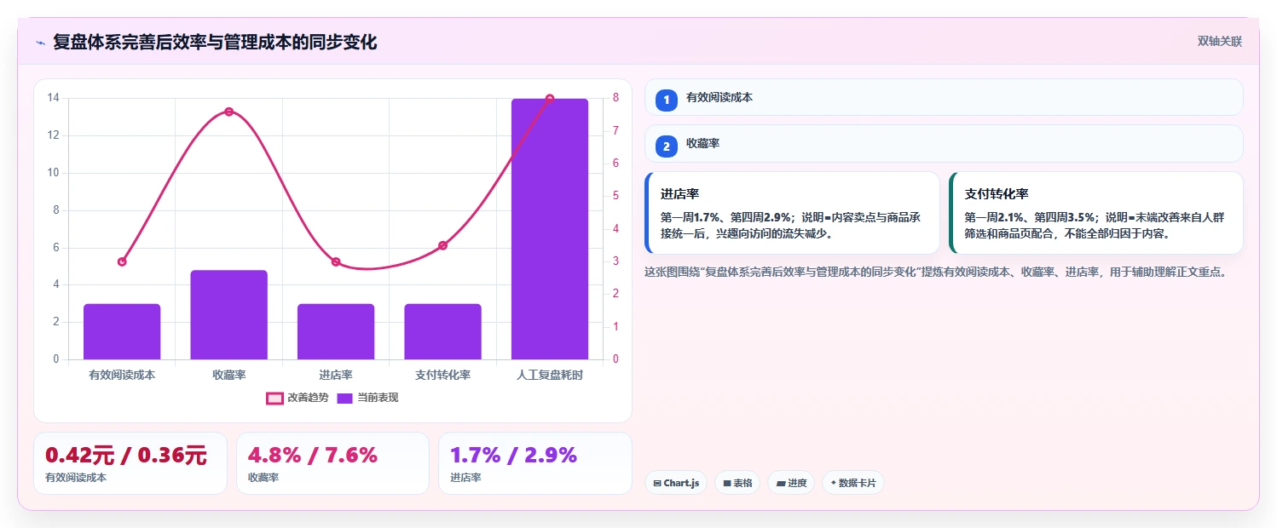Click the trend line point above 收藏率
Viewport: 1277px width, 528px height.
coord(228,112)
